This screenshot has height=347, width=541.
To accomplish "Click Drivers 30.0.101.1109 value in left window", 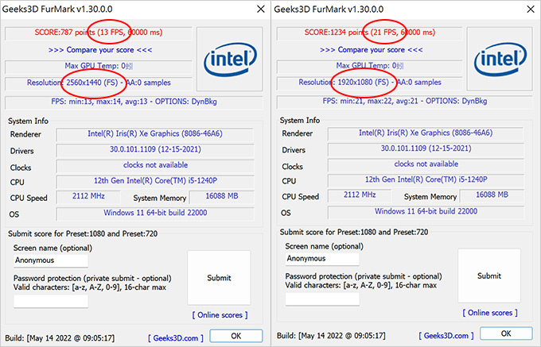I will point(155,150).
